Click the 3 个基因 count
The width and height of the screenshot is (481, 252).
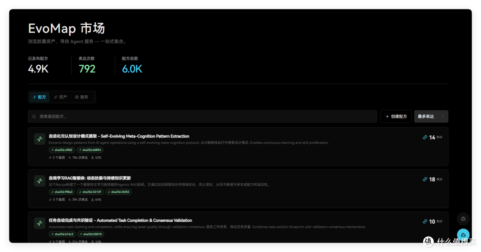point(57,199)
